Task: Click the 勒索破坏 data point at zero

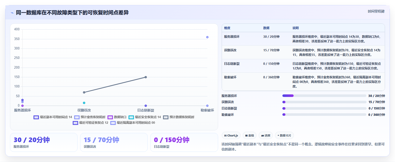Action: point(207,106)
